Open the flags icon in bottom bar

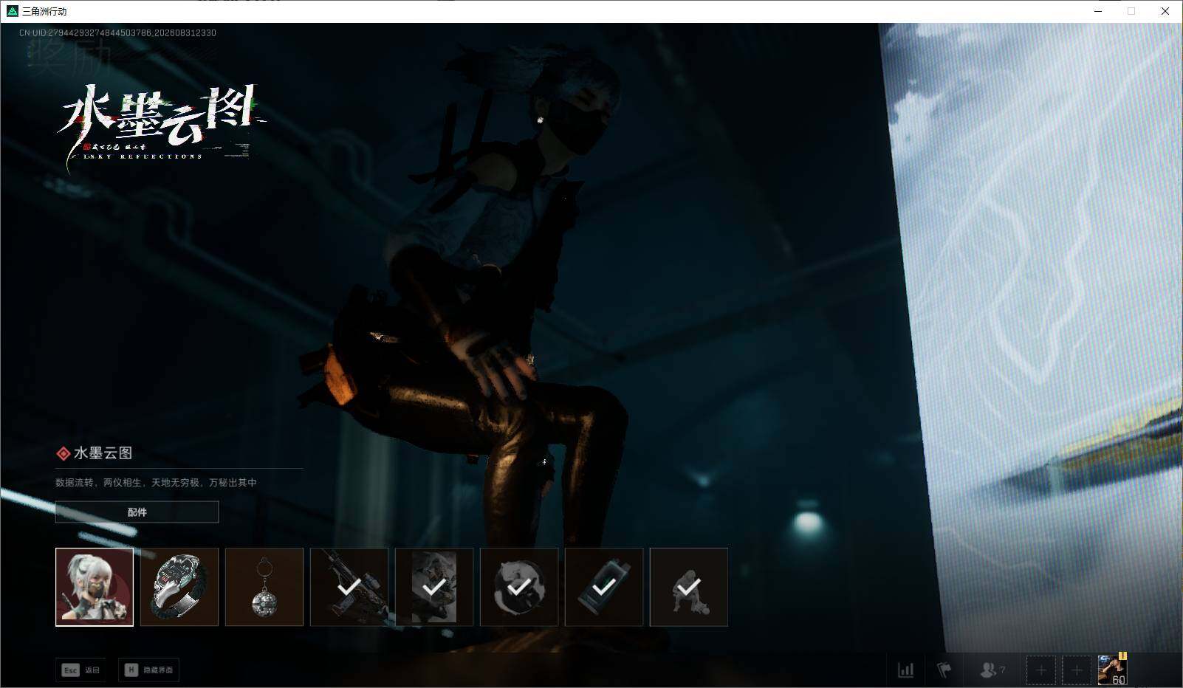click(x=944, y=670)
